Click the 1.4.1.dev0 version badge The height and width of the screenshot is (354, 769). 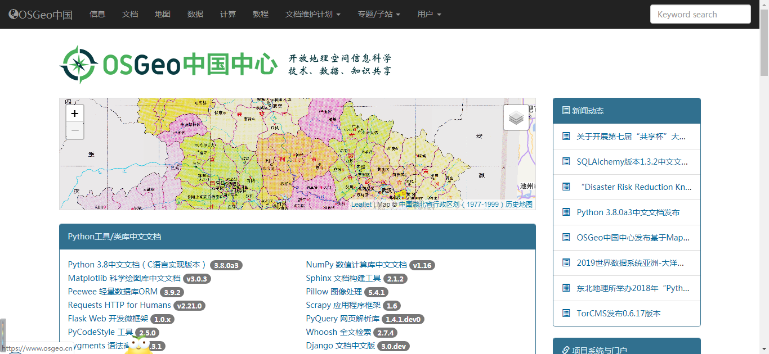point(404,319)
